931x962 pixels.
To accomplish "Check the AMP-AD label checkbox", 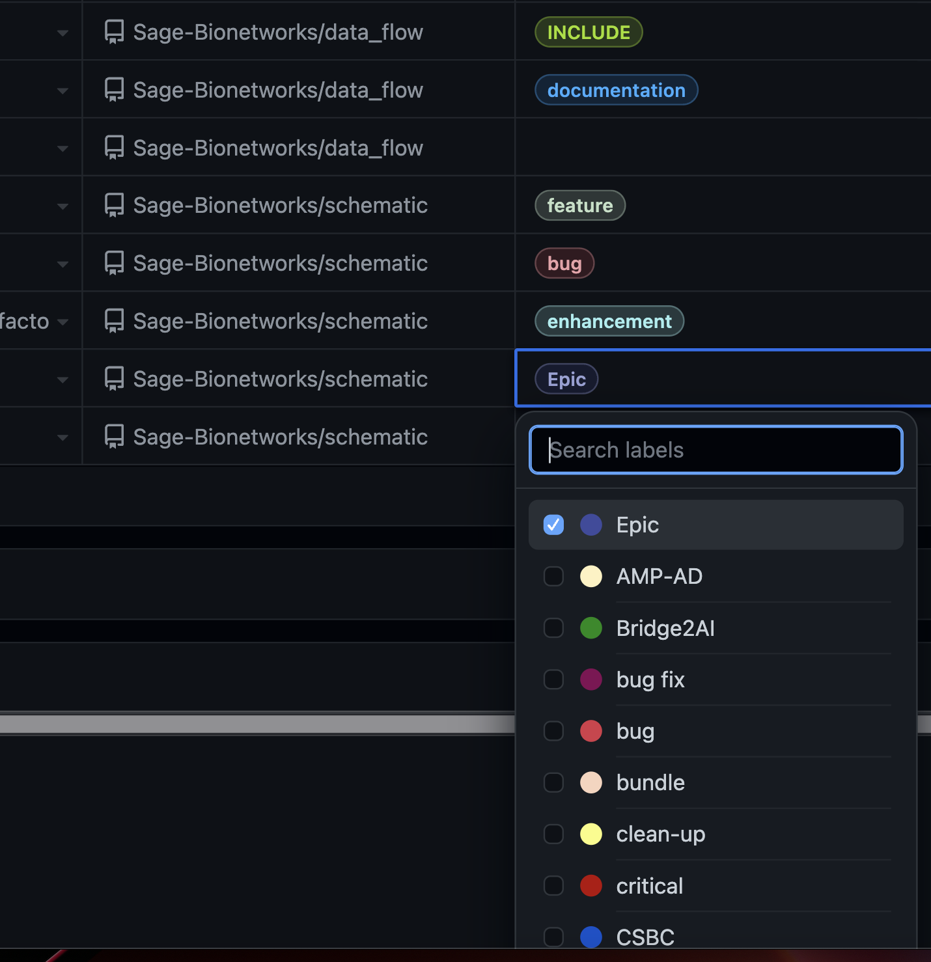I will 553,576.
